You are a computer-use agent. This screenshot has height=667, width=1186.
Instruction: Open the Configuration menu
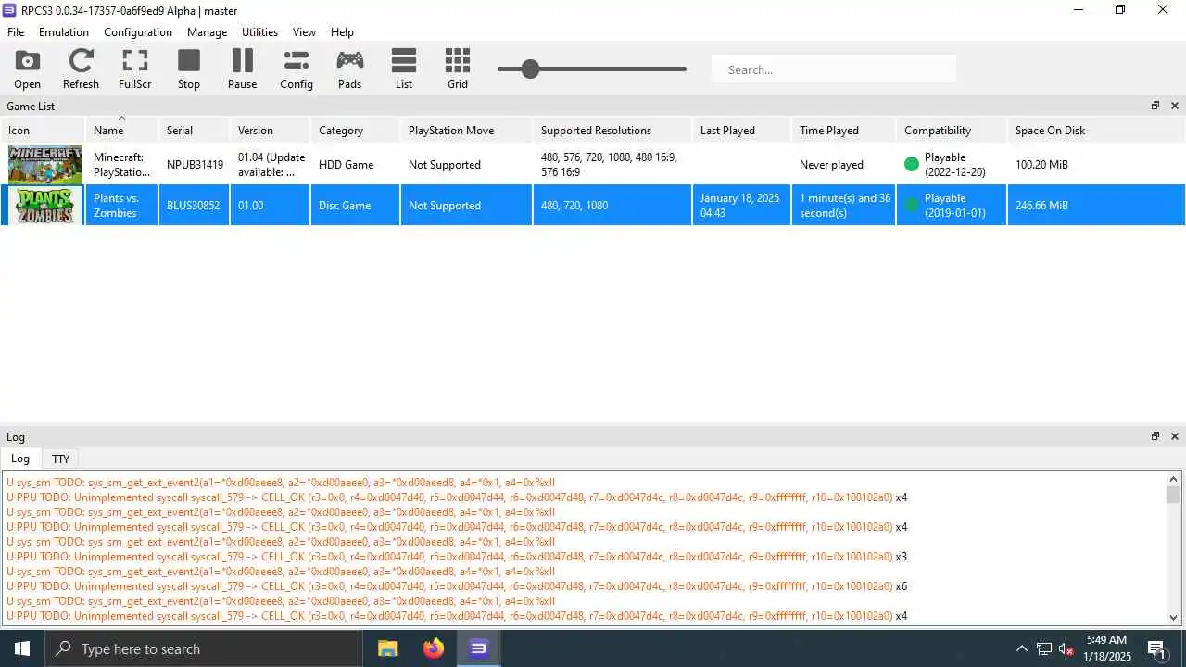(x=138, y=31)
